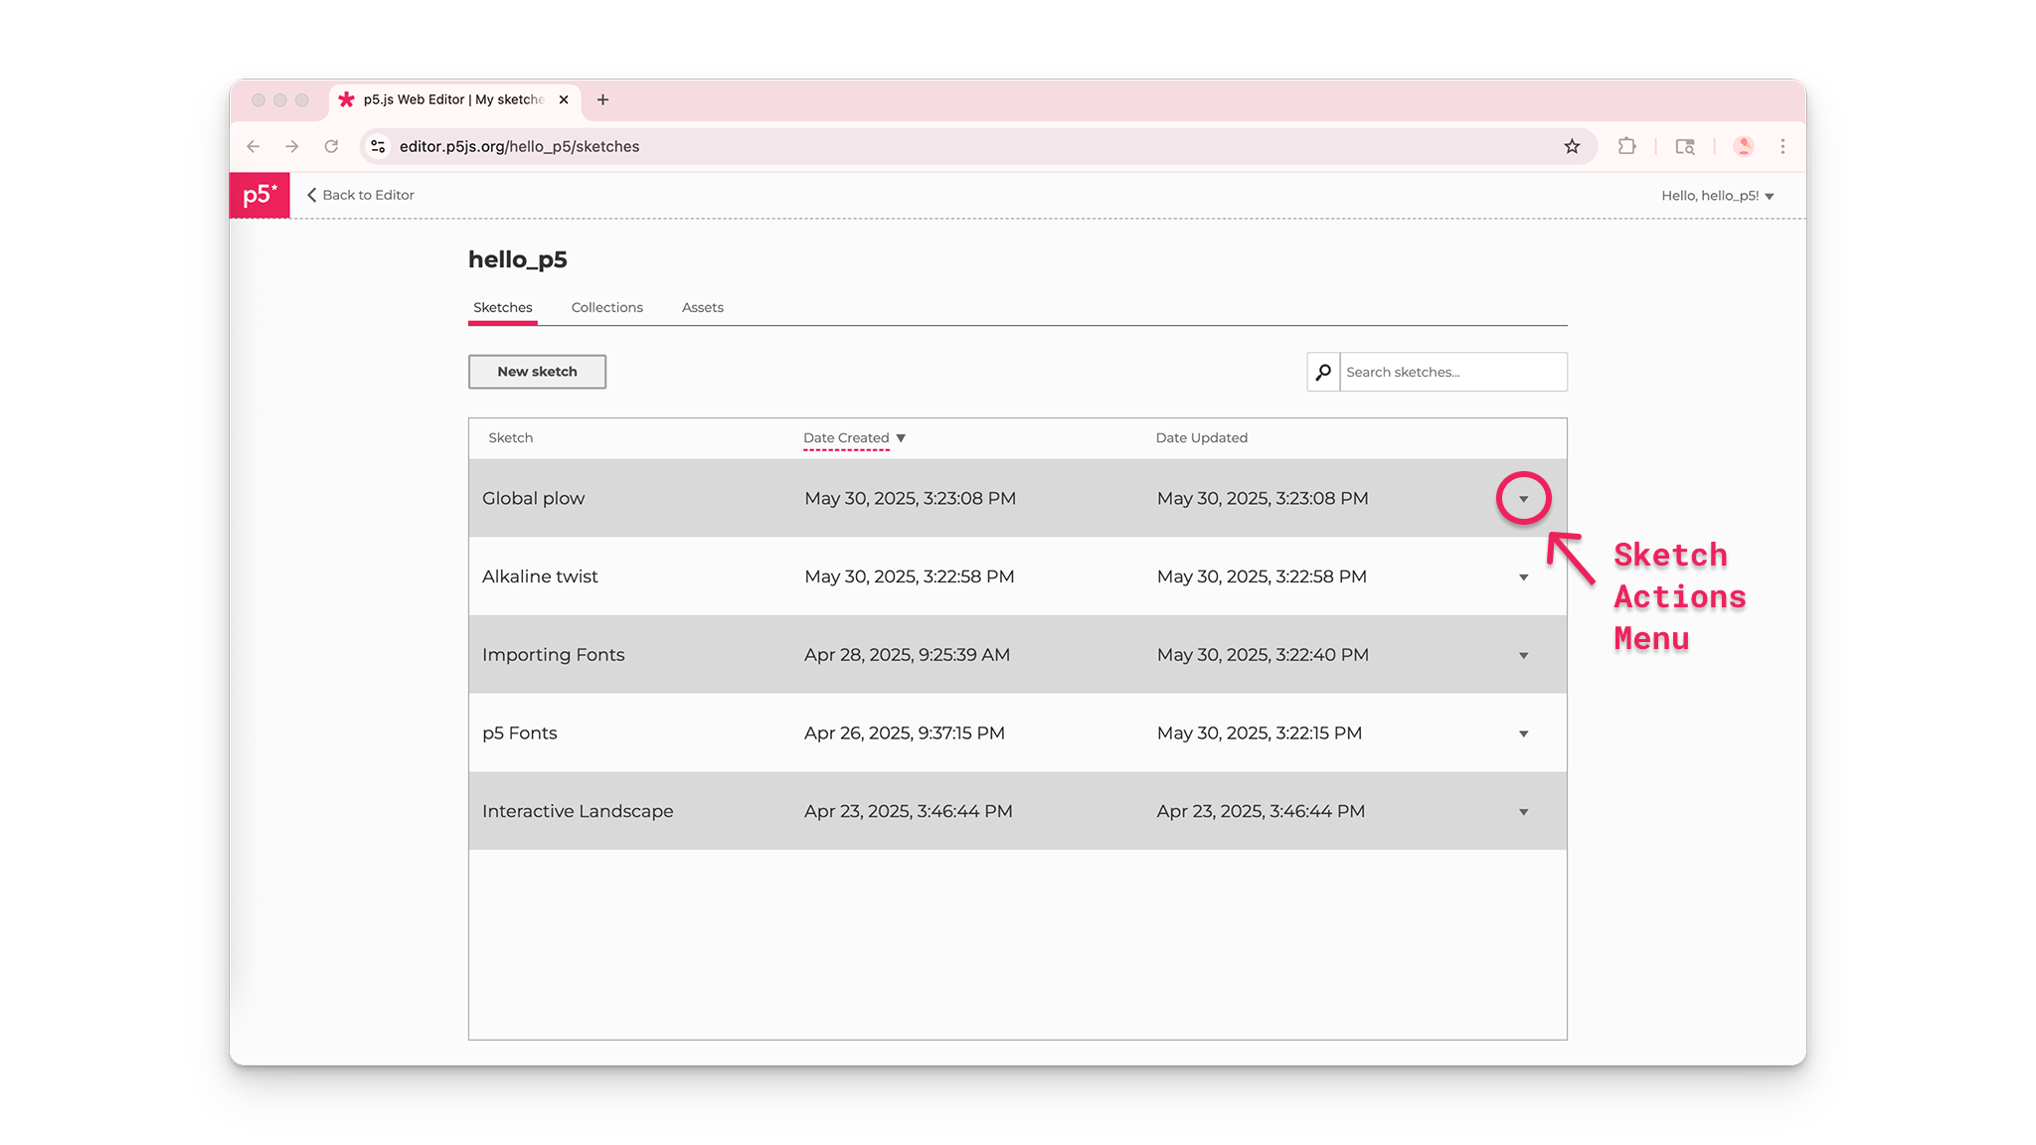Click the tab search icon in toolbar
Viewport: 2036px width, 1145px height.
(x=1685, y=146)
